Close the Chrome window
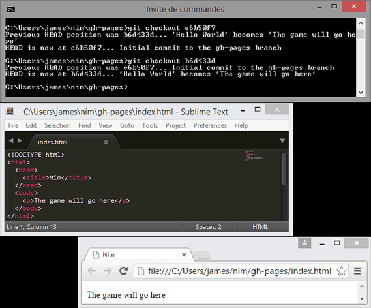Image resolution: width=371 pixels, height=308 pixels. (357, 243)
